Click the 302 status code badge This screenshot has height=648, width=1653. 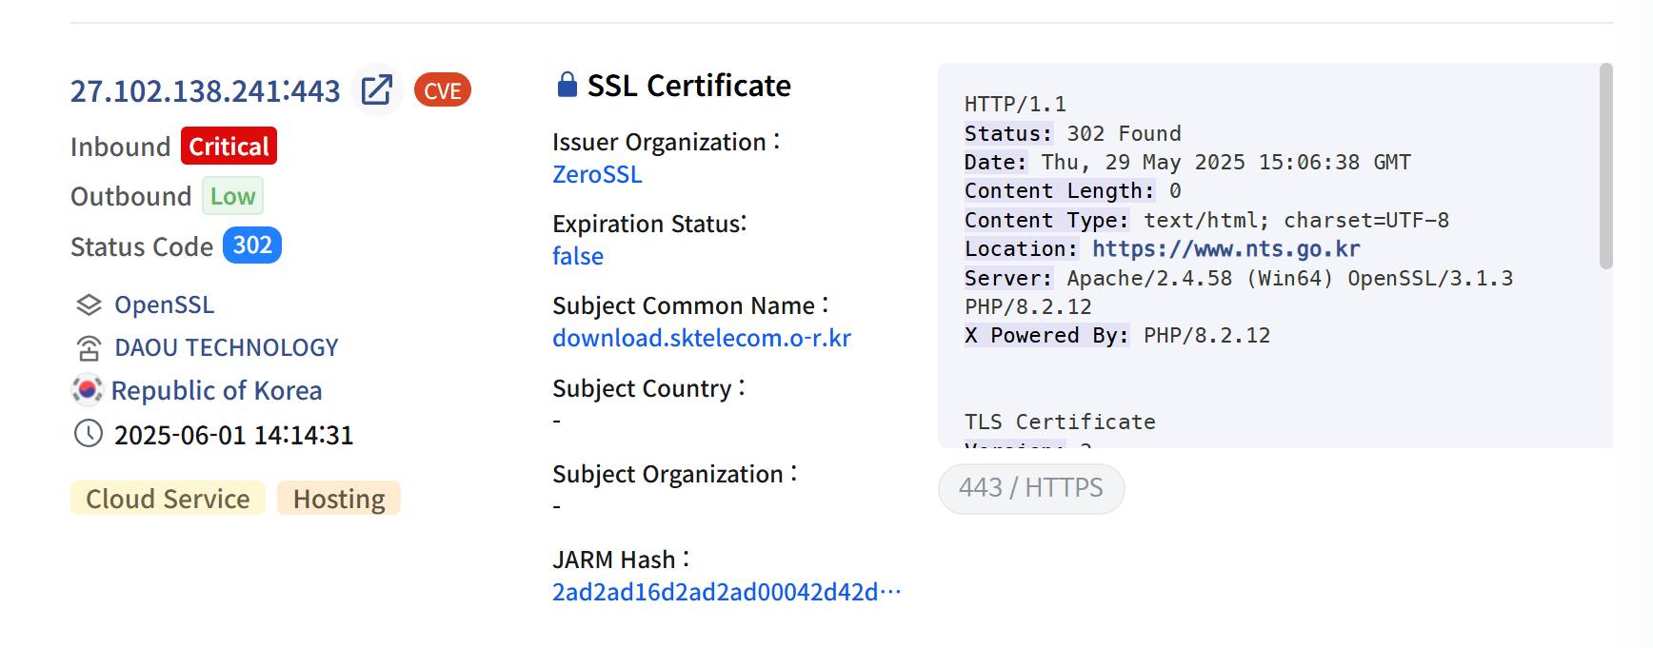point(252,245)
